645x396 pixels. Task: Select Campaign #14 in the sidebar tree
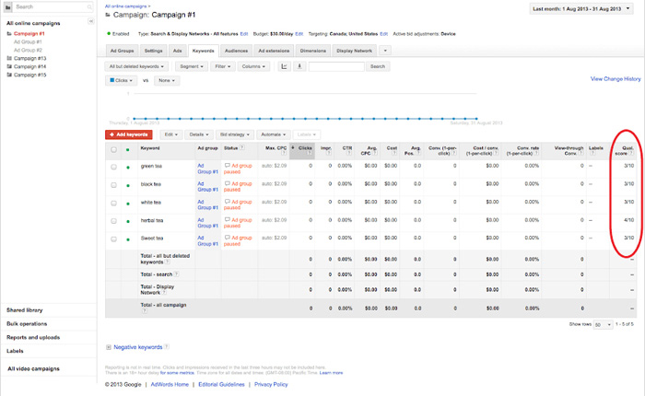30,66
